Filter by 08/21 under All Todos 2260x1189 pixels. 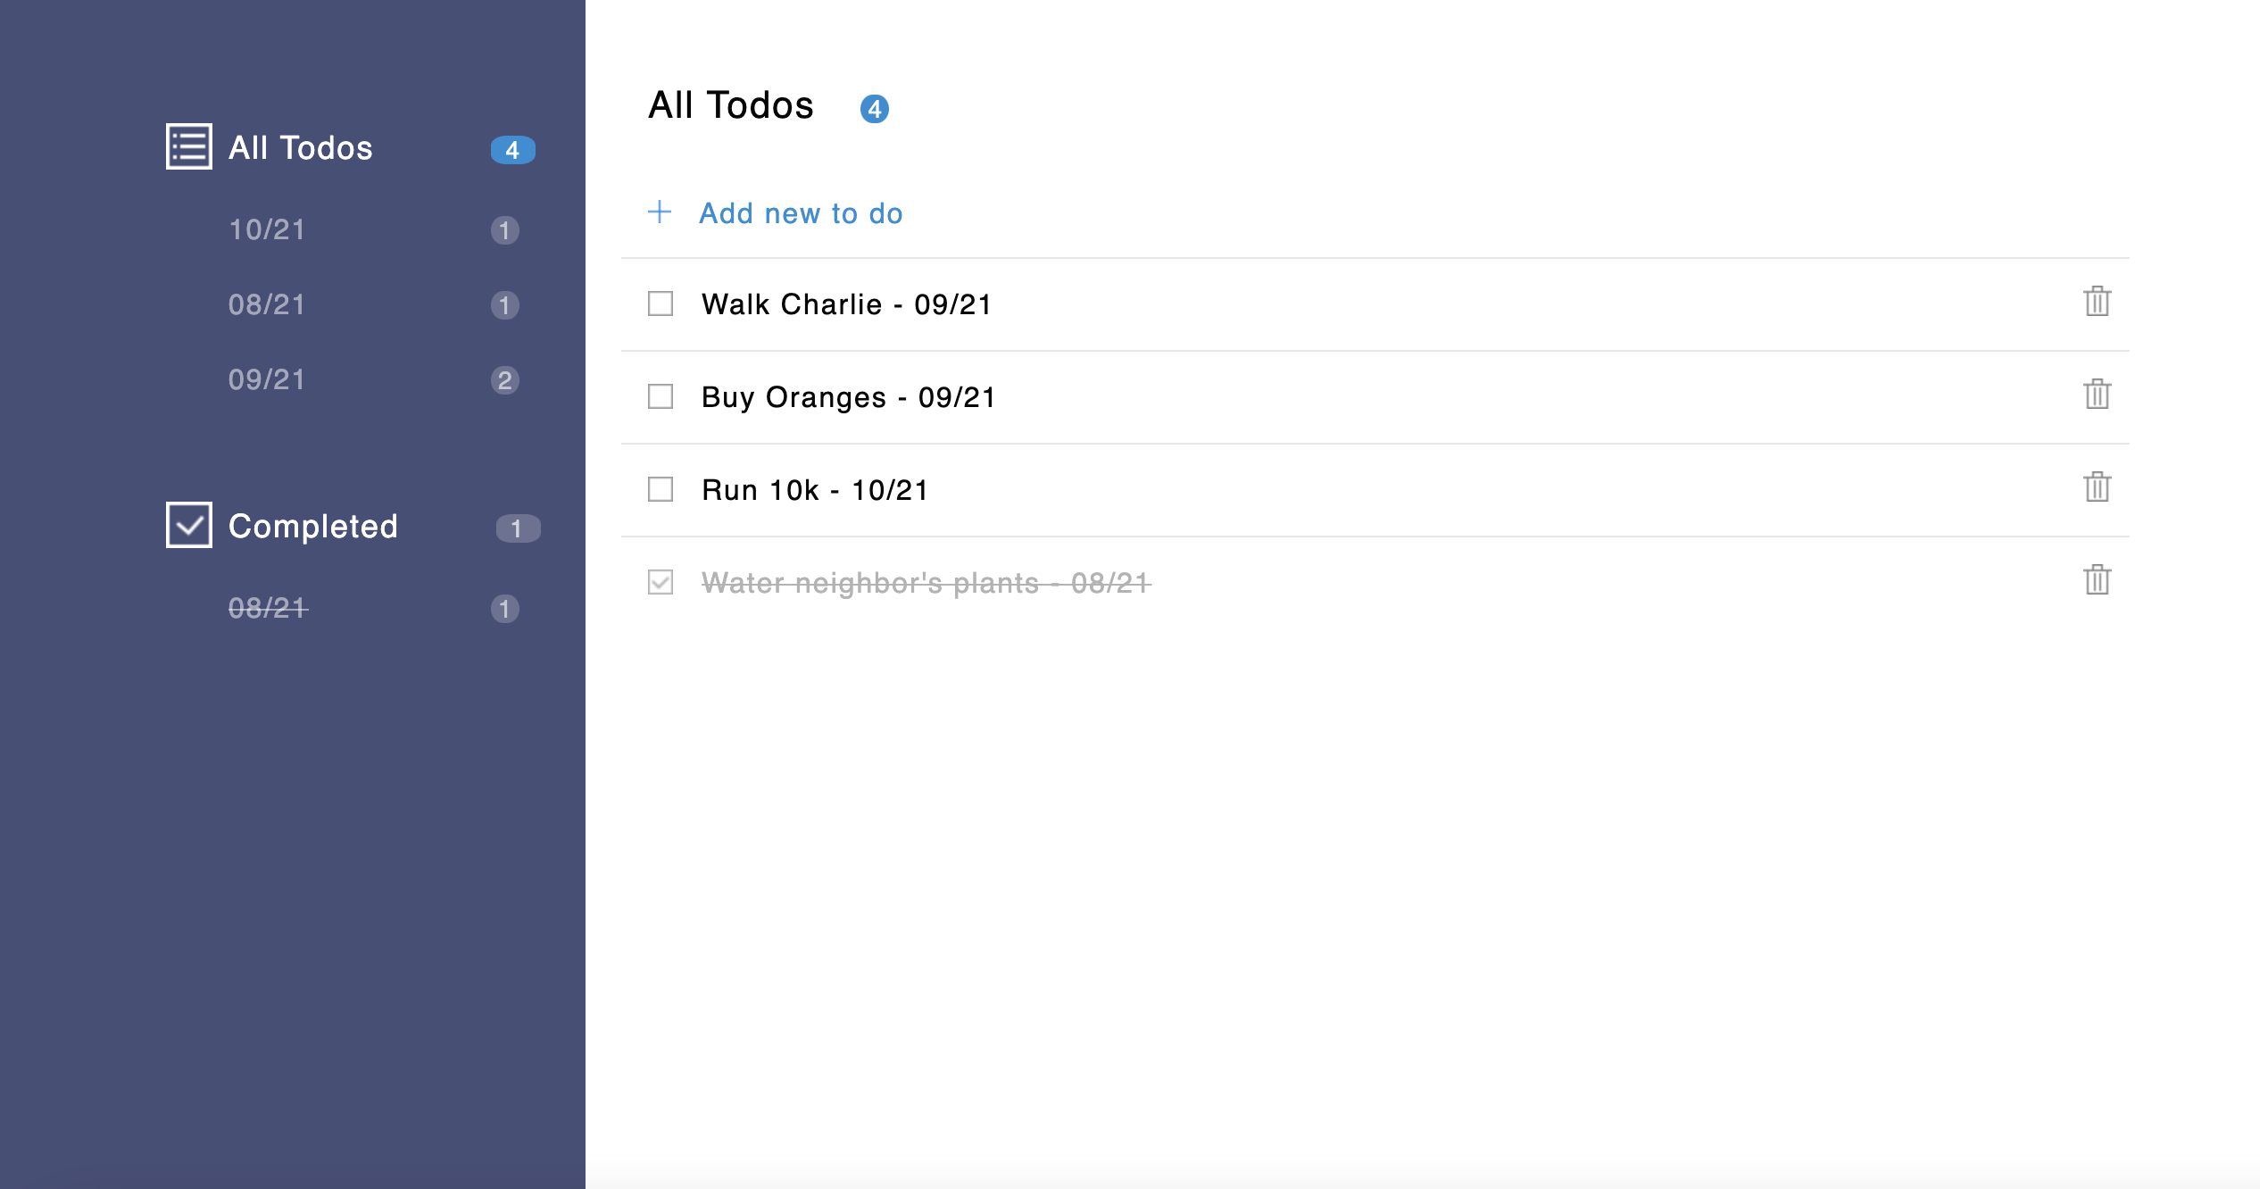(x=267, y=304)
